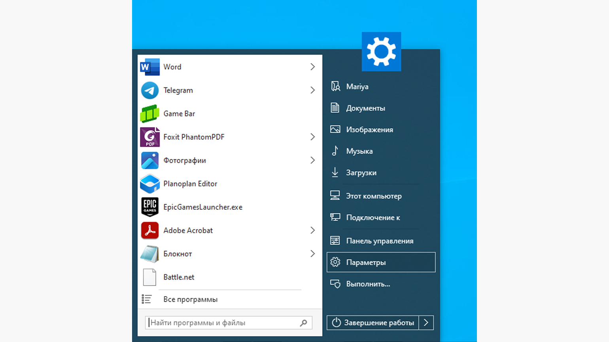
Task: Start the Game Bar application
Action: click(179, 113)
